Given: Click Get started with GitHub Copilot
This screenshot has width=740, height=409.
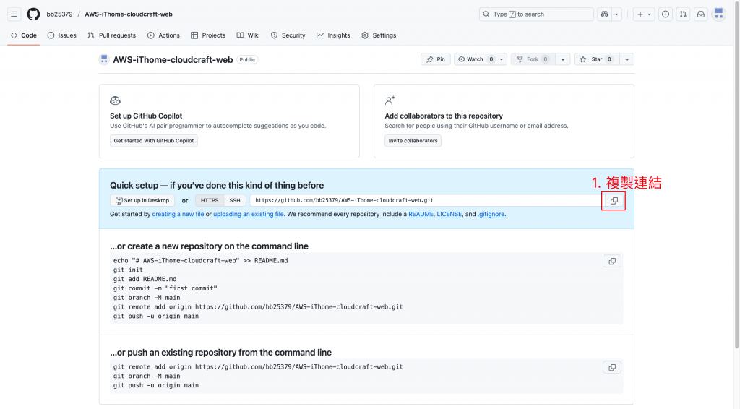Looking at the screenshot, I should tap(154, 141).
